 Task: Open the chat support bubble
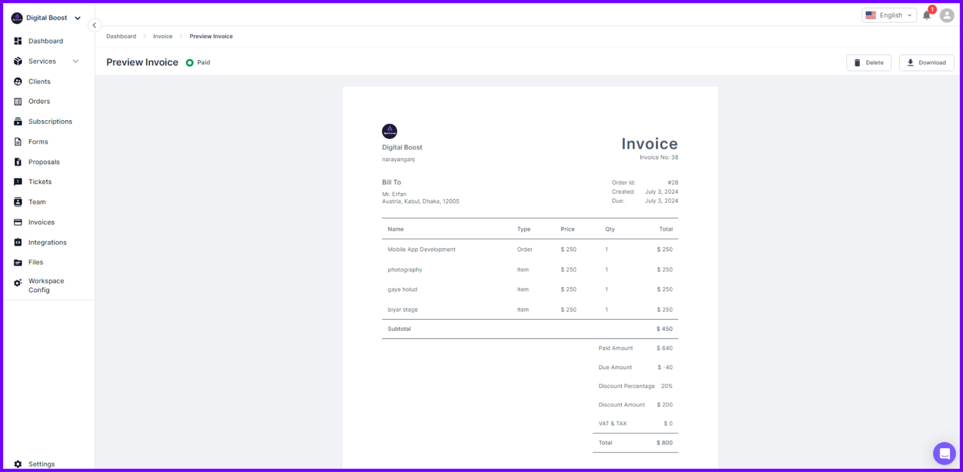[944, 453]
